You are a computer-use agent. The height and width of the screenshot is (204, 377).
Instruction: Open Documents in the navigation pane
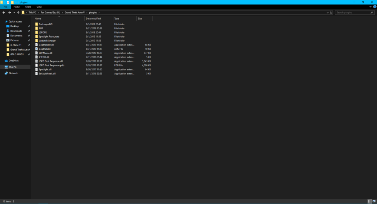tap(16, 35)
